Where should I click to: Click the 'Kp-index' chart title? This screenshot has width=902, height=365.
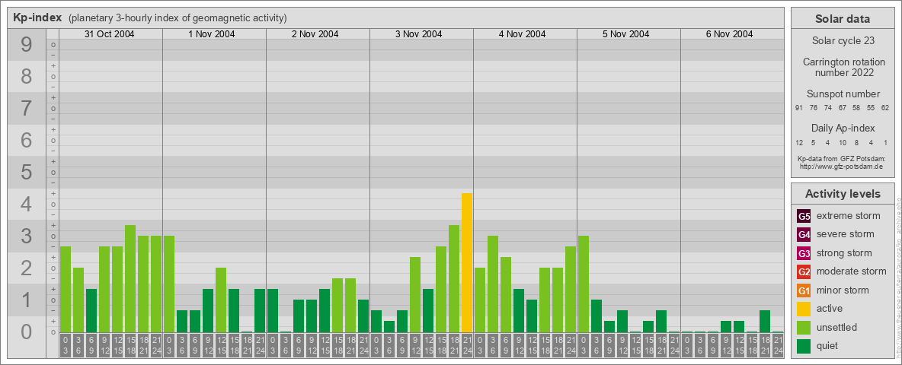pyautogui.click(x=37, y=17)
